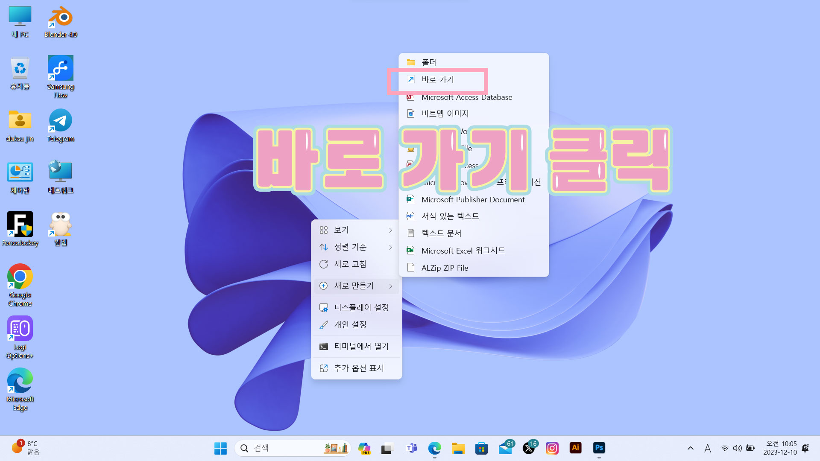The width and height of the screenshot is (820, 461).
Task: Expand 정렬 기준 submenu arrow
Action: (x=390, y=247)
